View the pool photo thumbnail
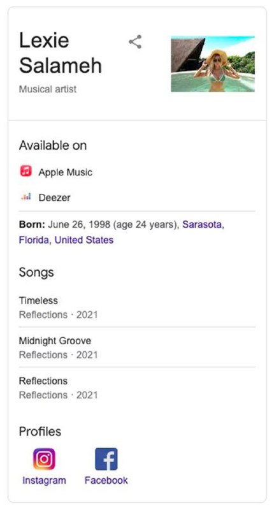This screenshot has height=510, width=274. (x=213, y=64)
